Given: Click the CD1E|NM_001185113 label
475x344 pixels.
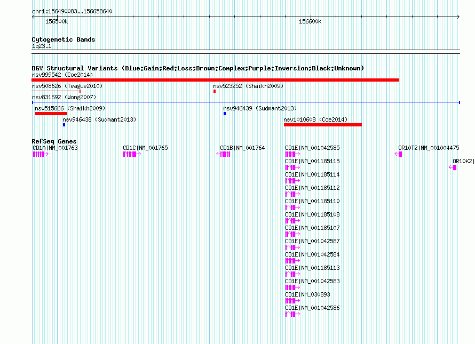Looking at the screenshot, I should coord(312,268).
